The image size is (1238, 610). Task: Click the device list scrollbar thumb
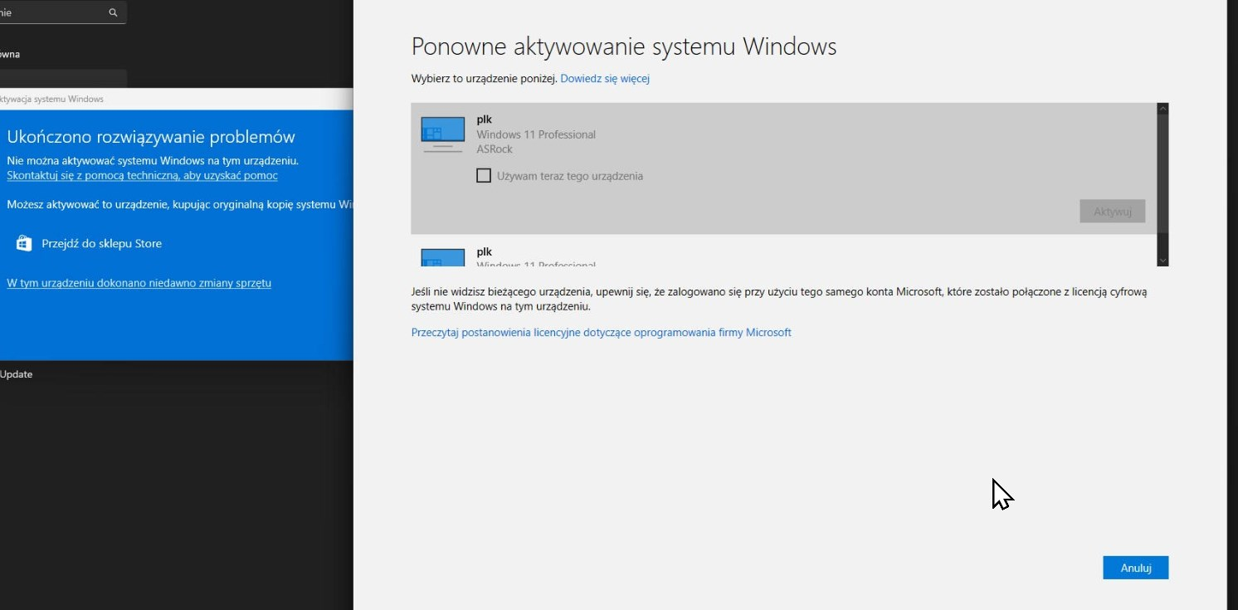tap(1162, 173)
